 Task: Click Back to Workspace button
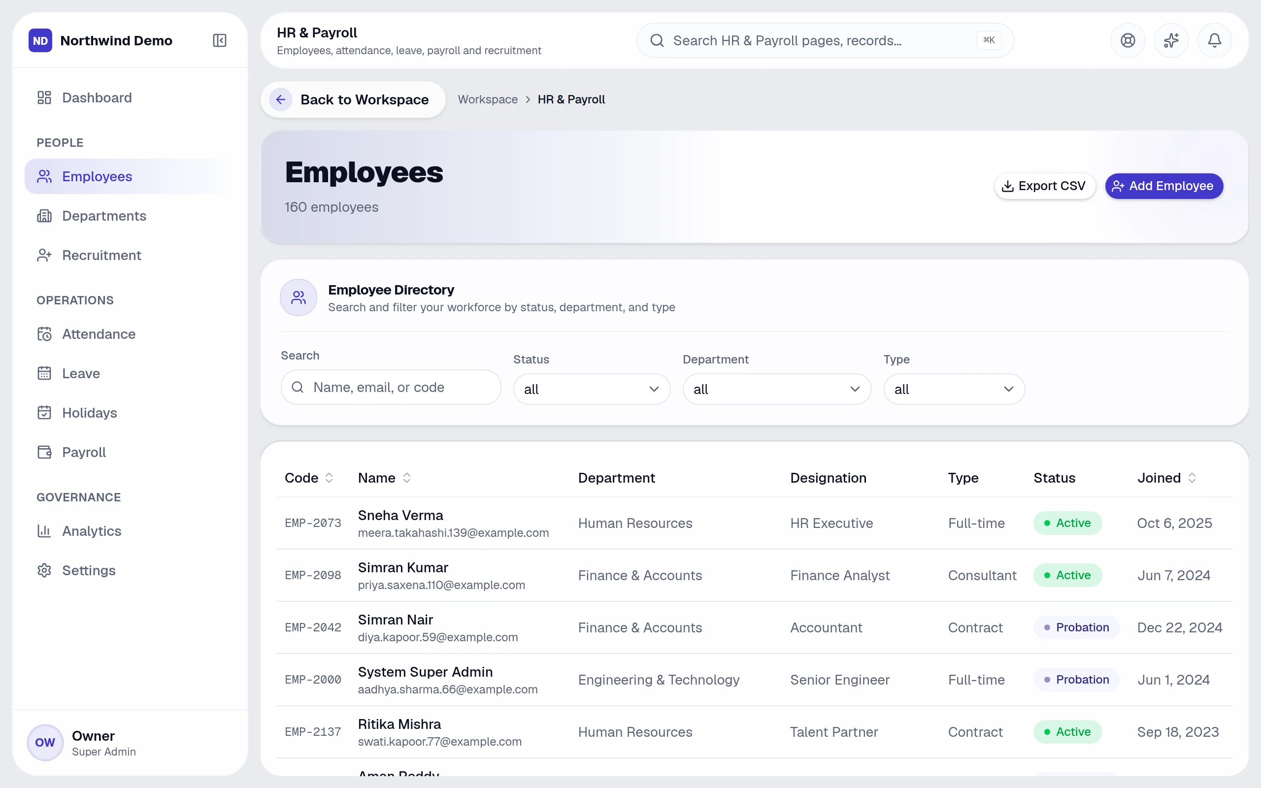[x=353, y=99]
